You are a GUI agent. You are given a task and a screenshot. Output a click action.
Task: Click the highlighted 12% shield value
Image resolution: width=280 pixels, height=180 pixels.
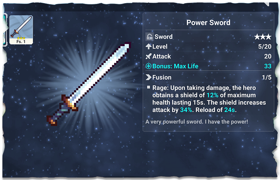coord(212,95)
